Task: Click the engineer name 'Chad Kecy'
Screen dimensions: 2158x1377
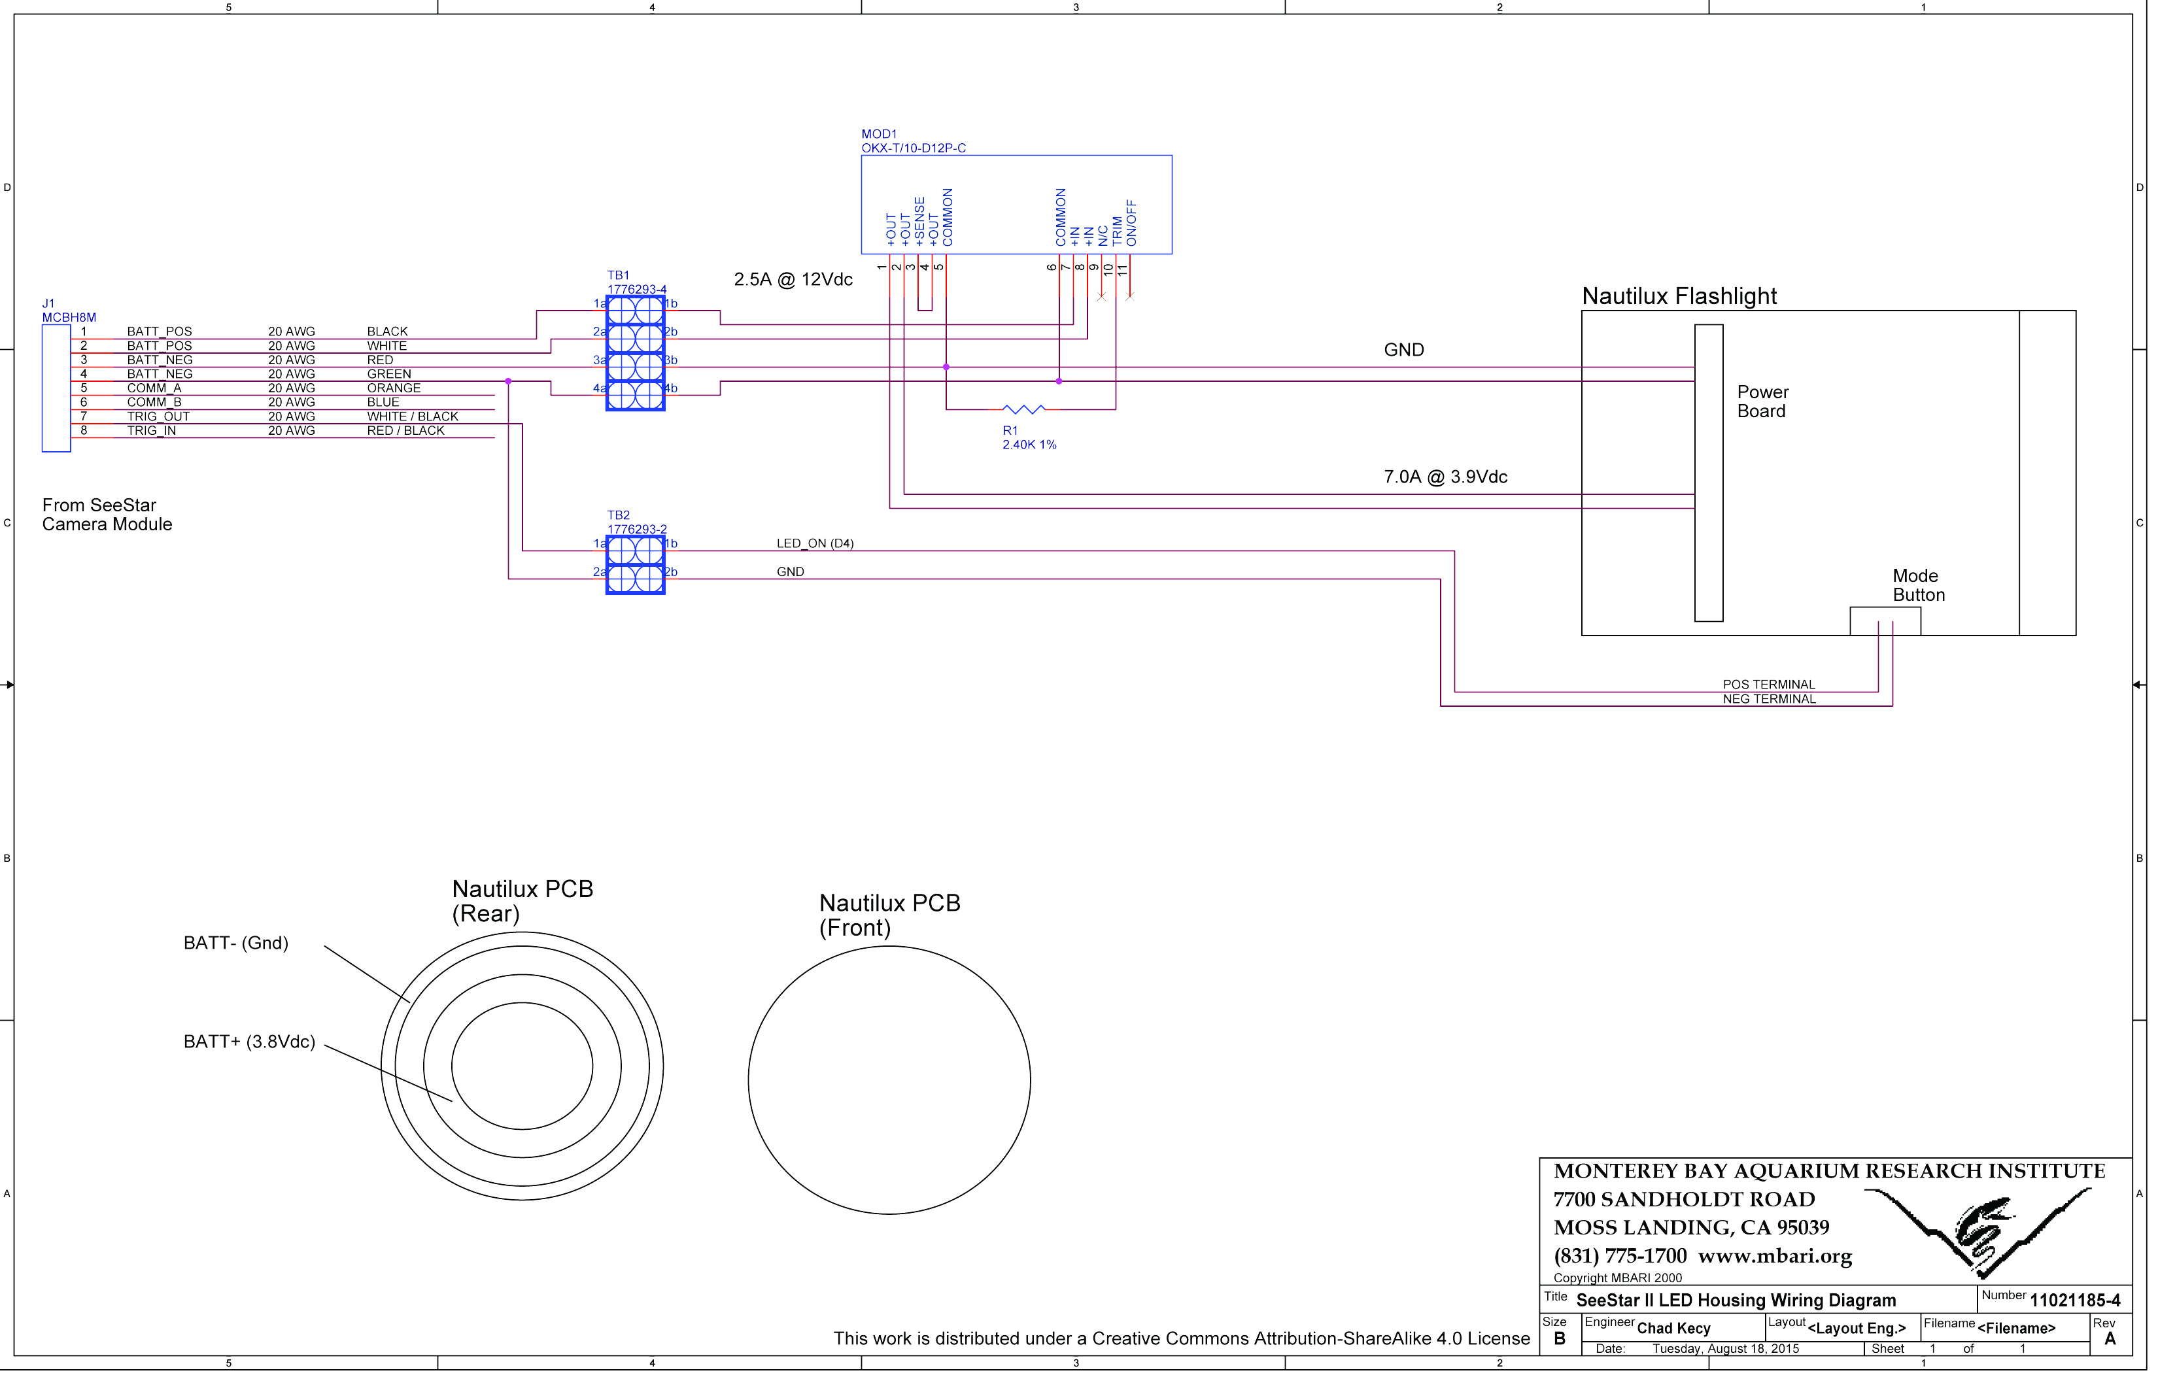Action: click(1674, 1329)
